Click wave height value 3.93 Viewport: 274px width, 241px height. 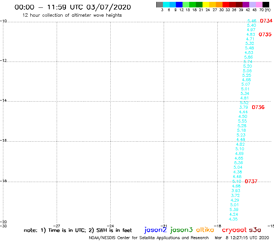236,191
